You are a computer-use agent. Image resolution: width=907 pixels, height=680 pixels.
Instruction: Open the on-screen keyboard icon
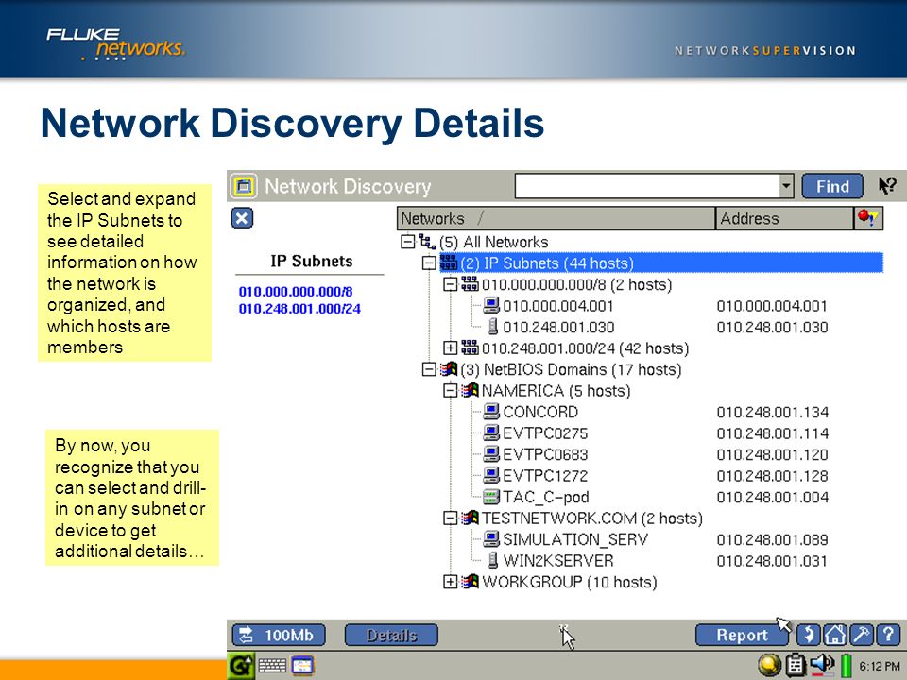[272, 666]
